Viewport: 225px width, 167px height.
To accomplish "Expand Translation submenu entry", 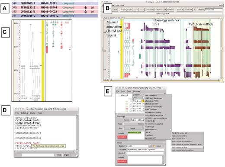I will pyautogui.click(x=158, y=135).
